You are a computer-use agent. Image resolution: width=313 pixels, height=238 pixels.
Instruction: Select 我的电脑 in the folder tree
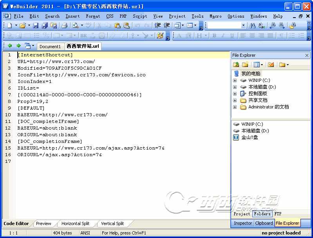[x=251, y=74]
